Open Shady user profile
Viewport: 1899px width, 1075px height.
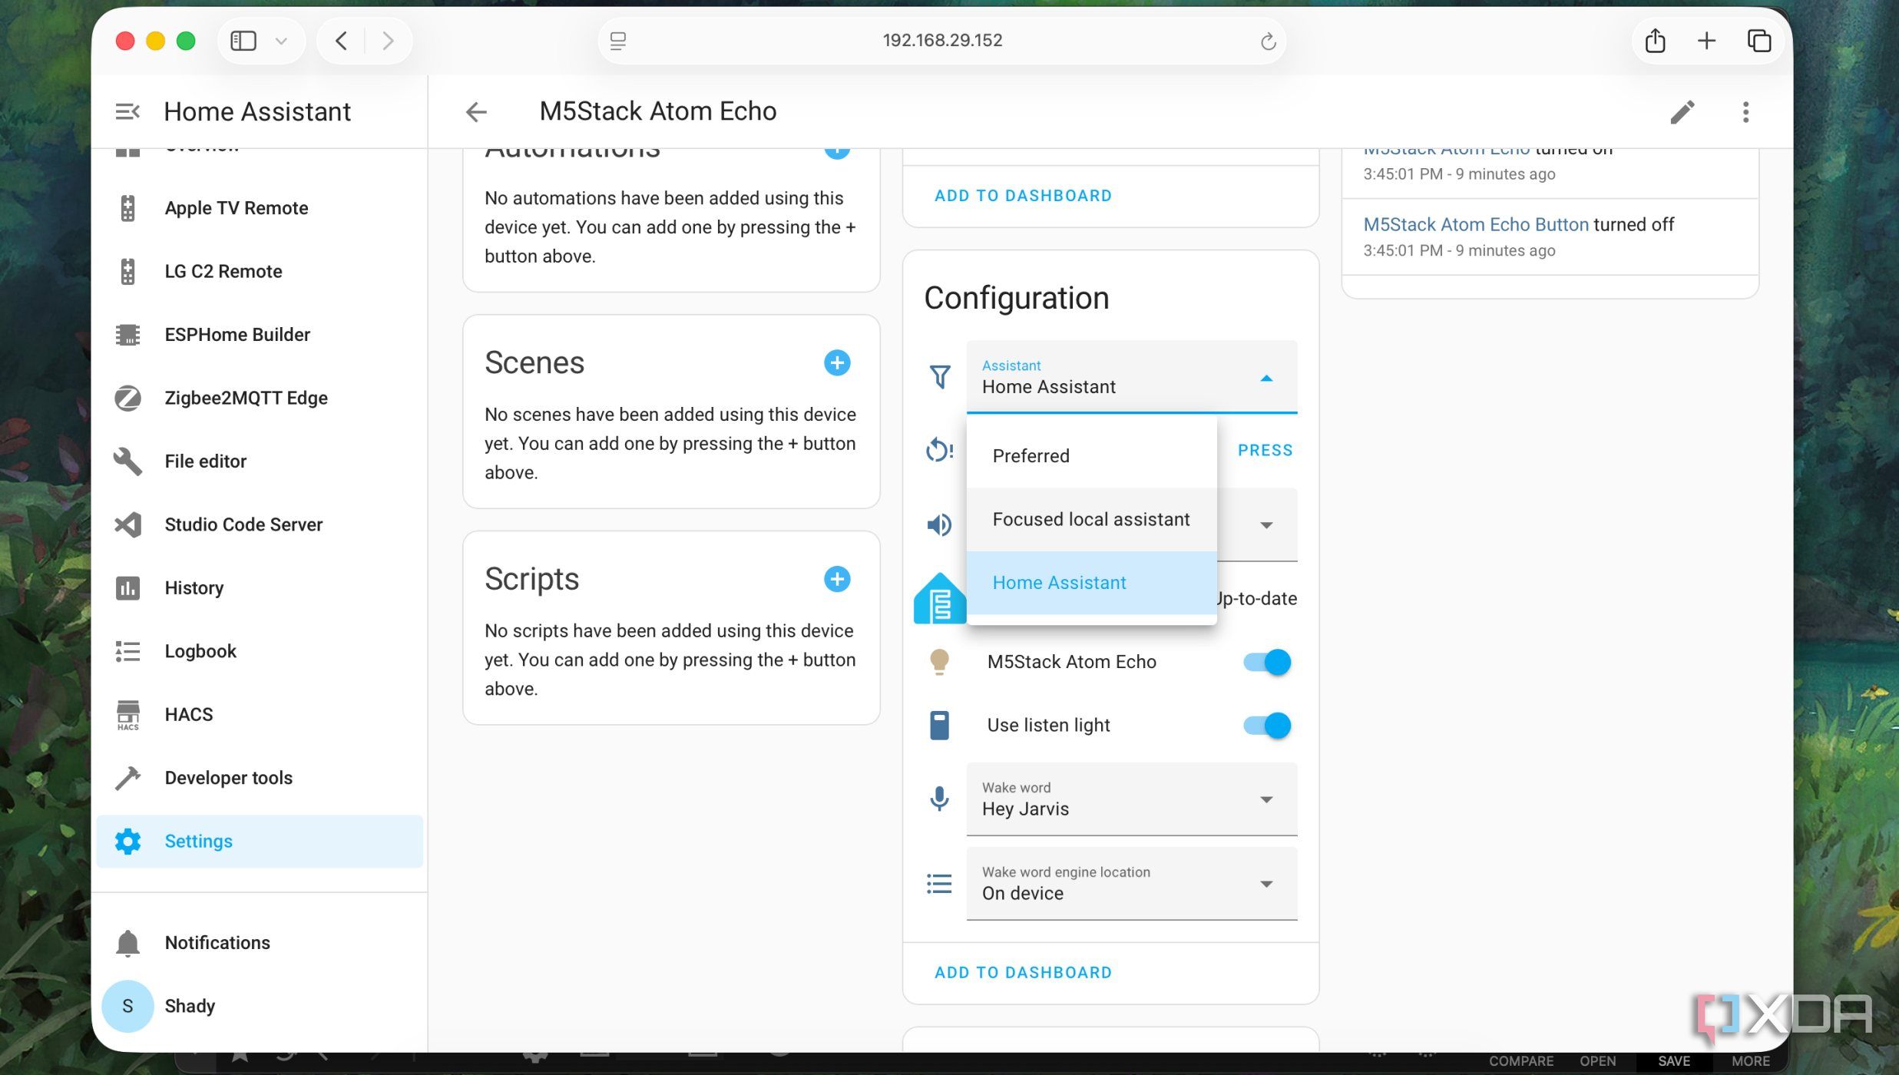pyautogui.click(x=260, y=1007)
